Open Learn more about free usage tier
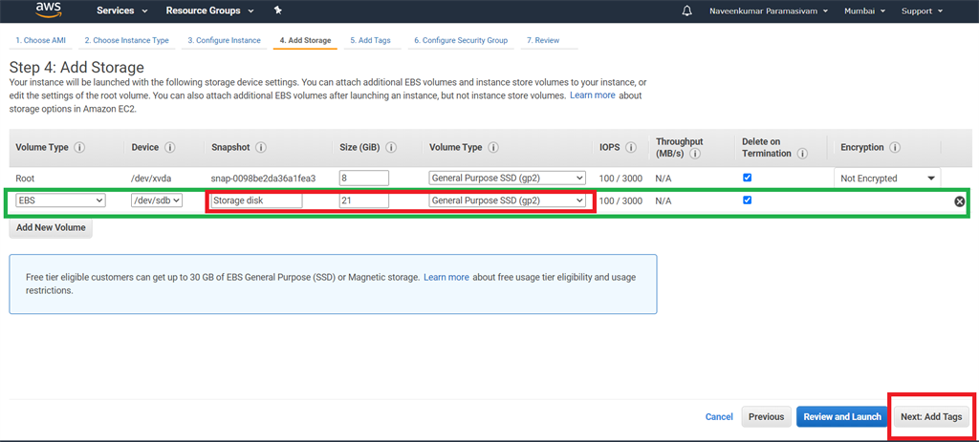 coord(446,277)
